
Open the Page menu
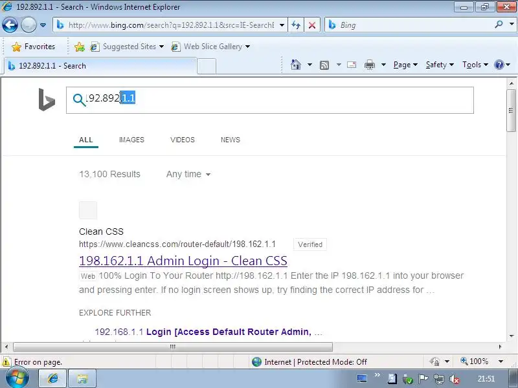coord(405,65)
